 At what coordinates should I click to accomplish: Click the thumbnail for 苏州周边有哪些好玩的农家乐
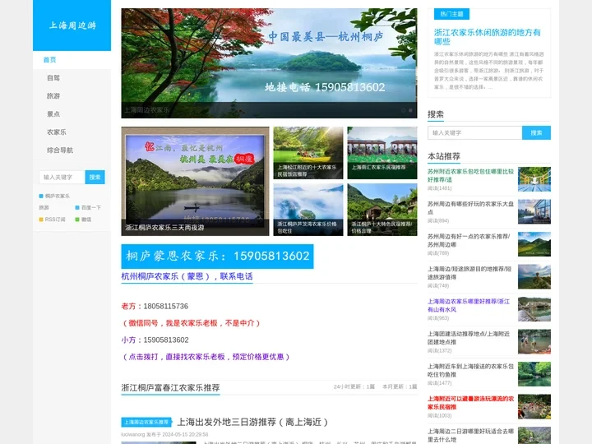click(534, 211)
